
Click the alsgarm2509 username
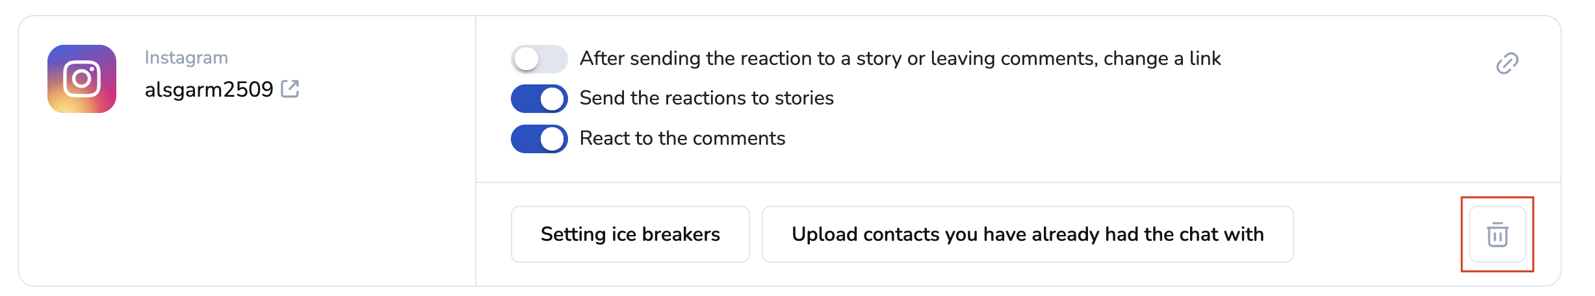tap(209, 90)
